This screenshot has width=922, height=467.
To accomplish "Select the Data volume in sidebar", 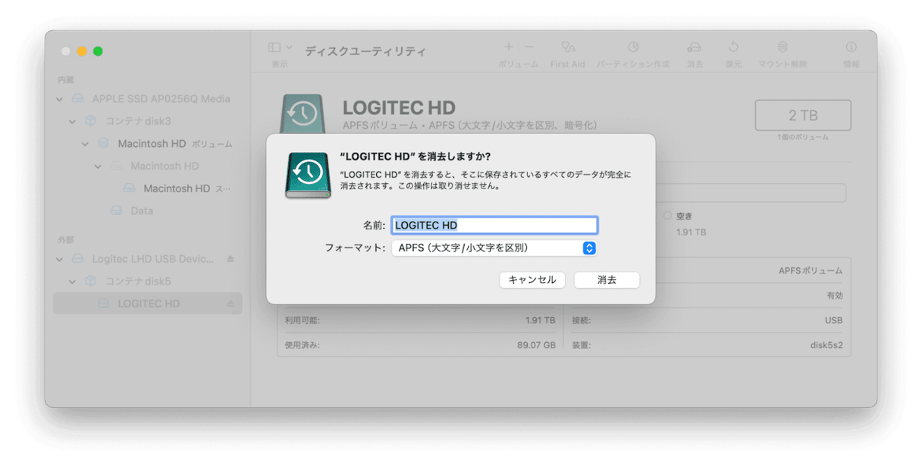I will click(141, 211).
